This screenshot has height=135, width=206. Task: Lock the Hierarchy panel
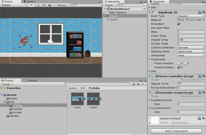click(x=141, y=2)
